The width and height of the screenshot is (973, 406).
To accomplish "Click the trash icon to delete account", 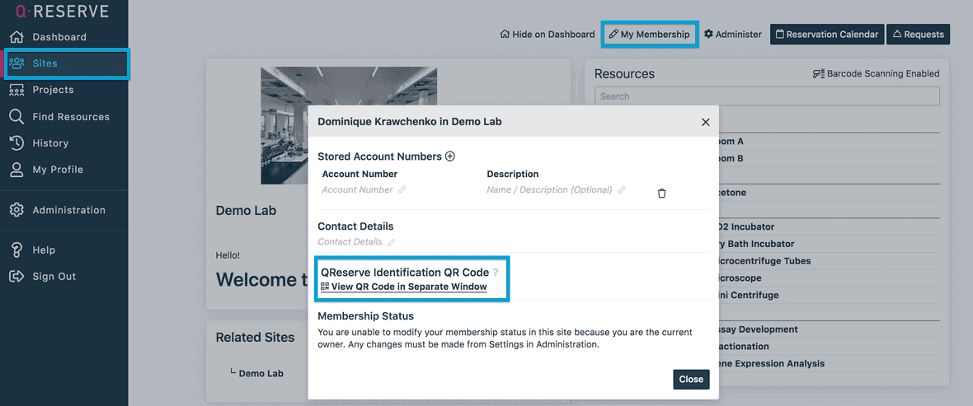I will coord(661,194).
